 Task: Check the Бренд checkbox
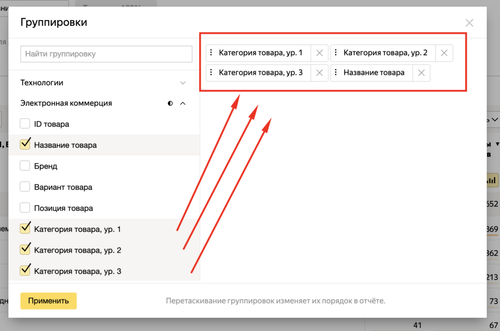point(25,166)
